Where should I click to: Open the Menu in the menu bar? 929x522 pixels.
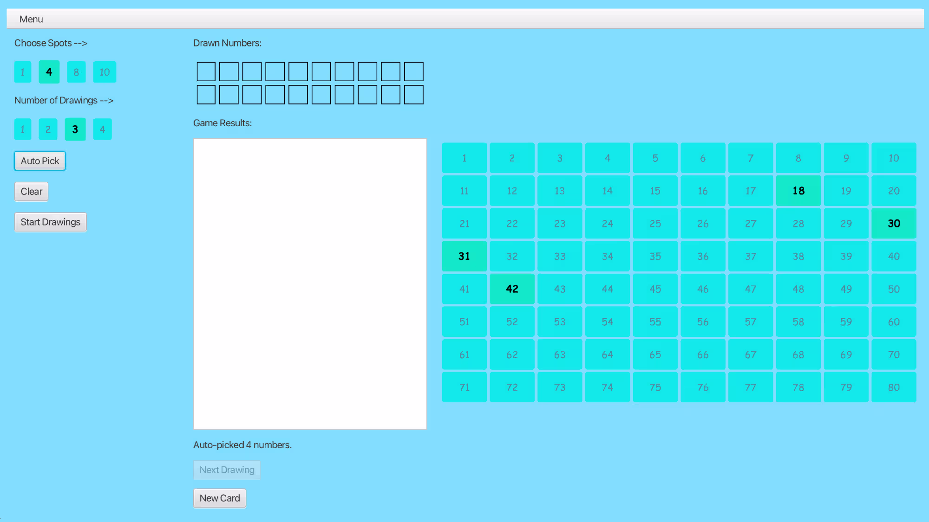(x=31, y=19)
